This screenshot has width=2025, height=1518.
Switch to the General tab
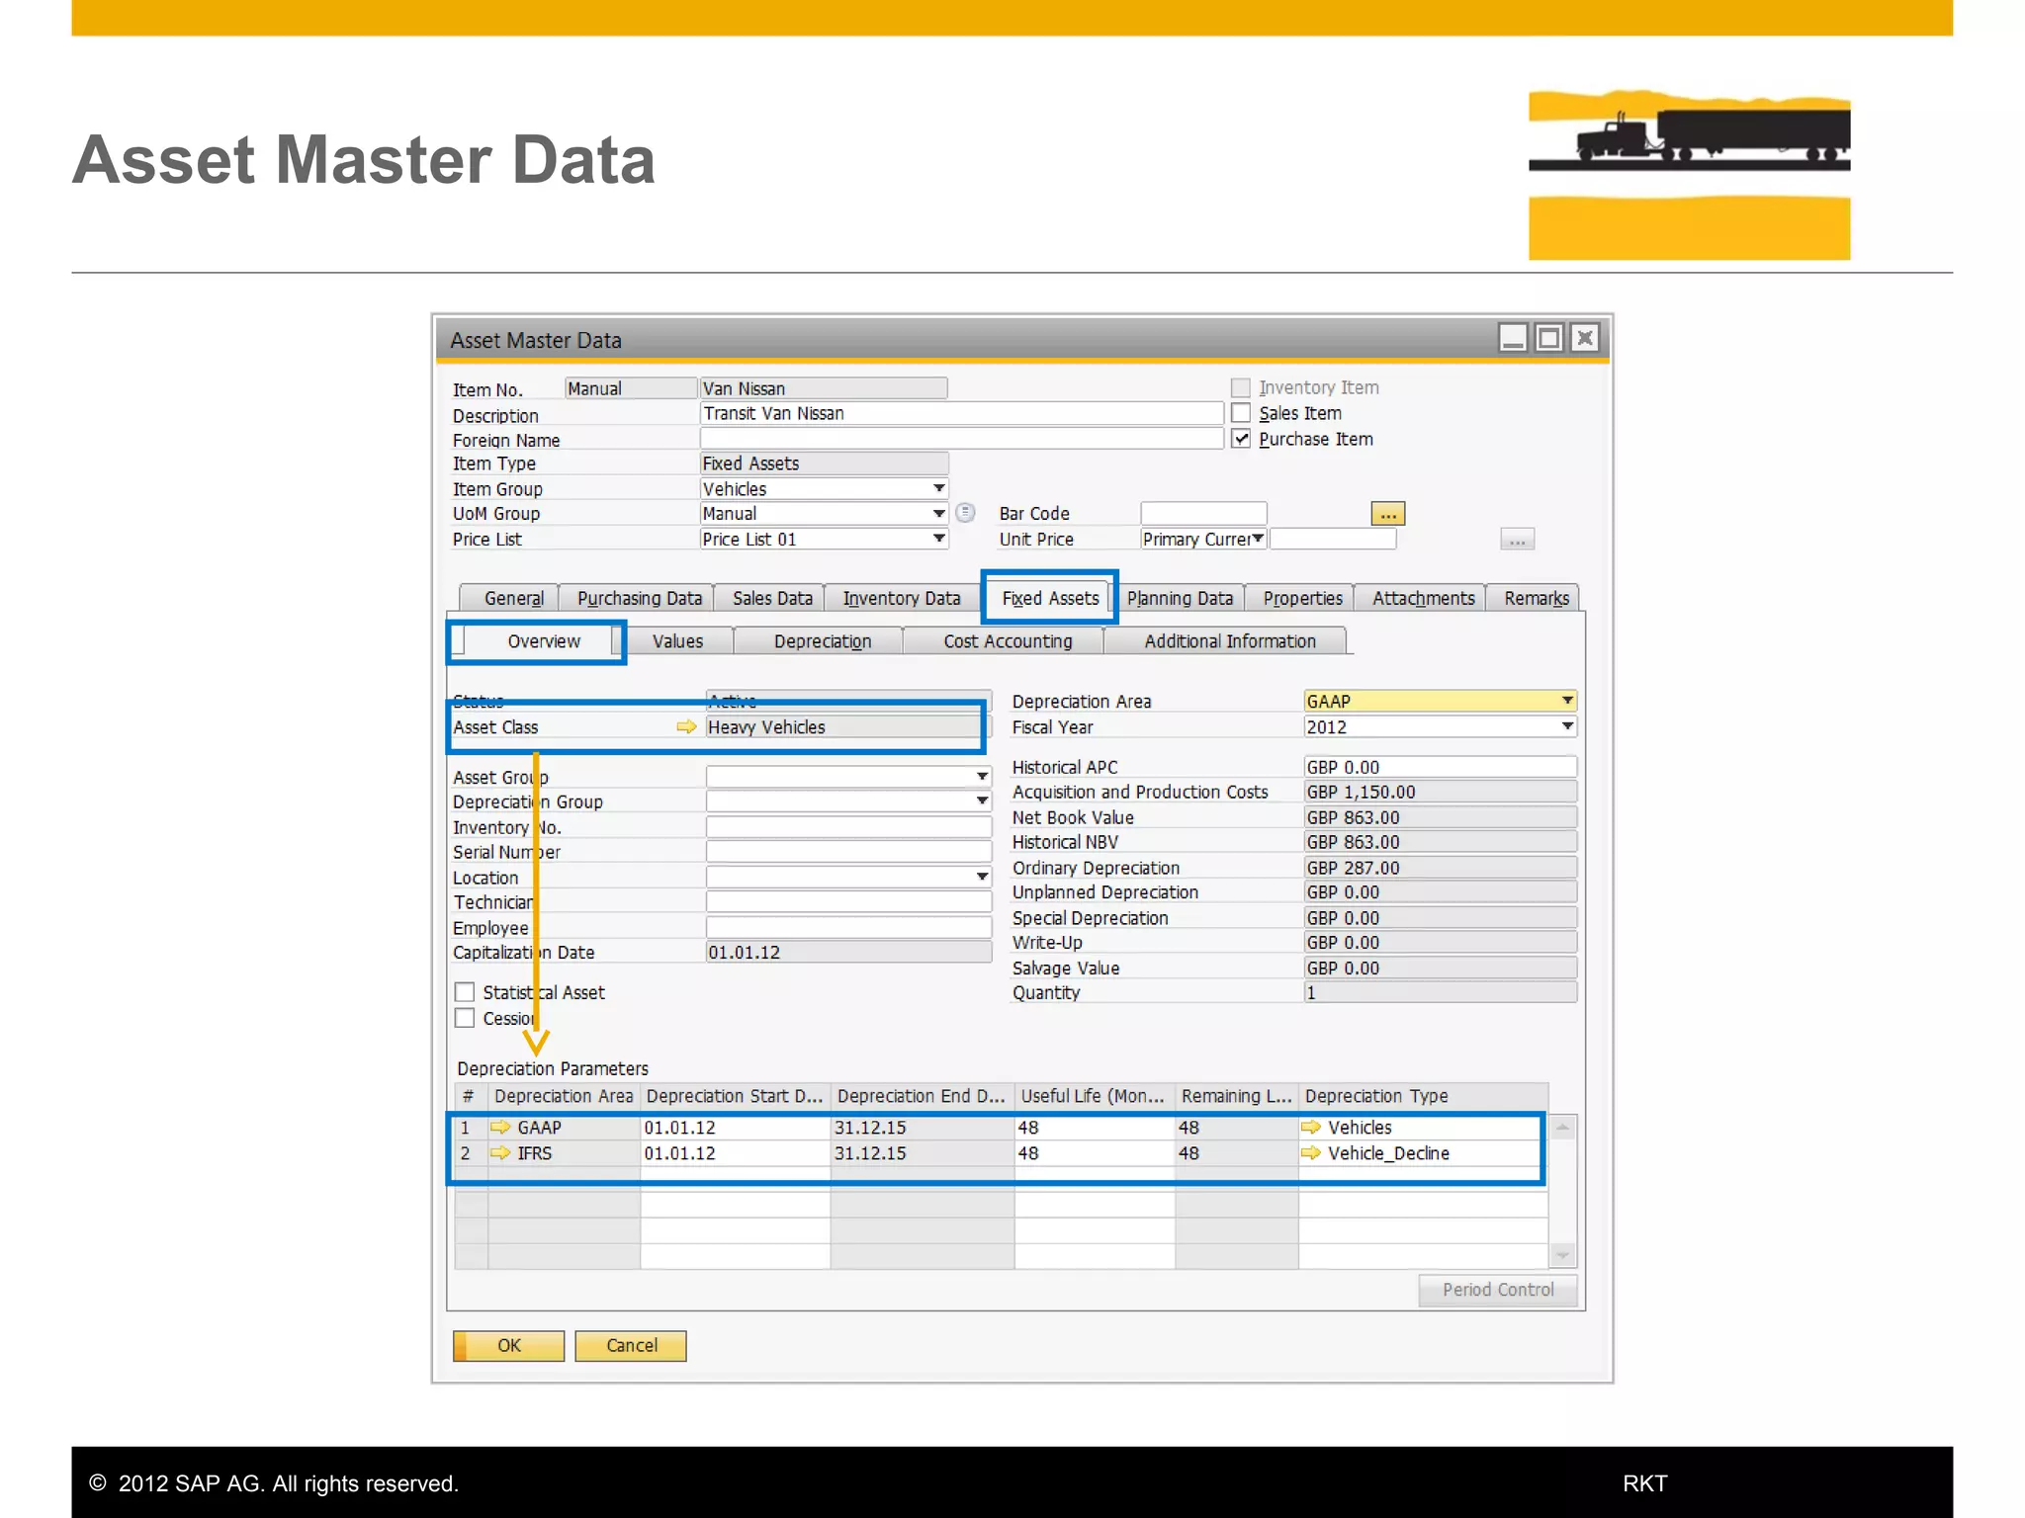[512, 598]
